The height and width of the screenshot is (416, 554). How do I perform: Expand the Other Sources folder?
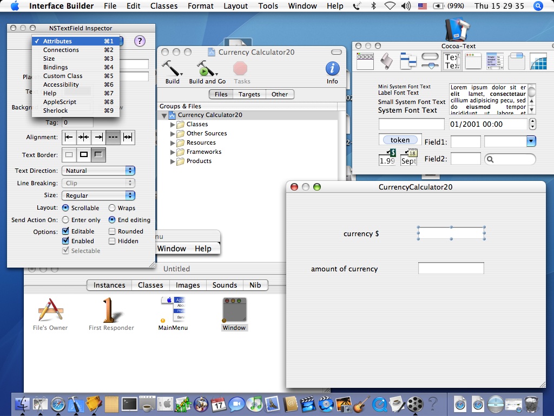coord(173,134)
